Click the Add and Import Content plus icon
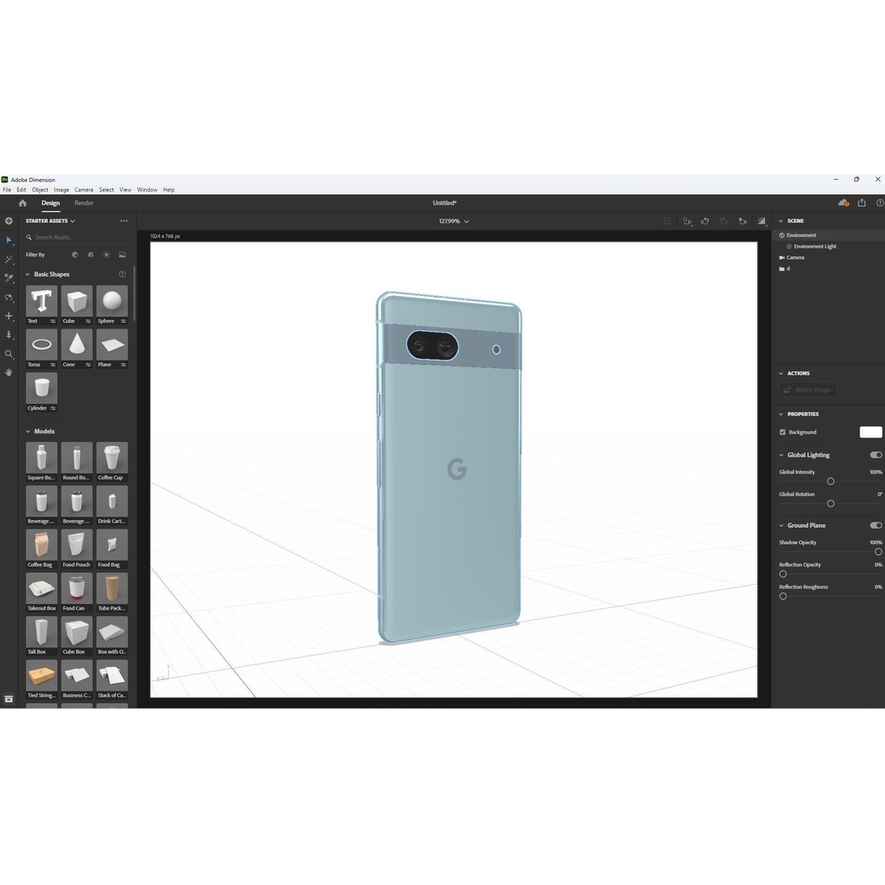This screenshot has width=885, height=885. [x=8, y=220]
